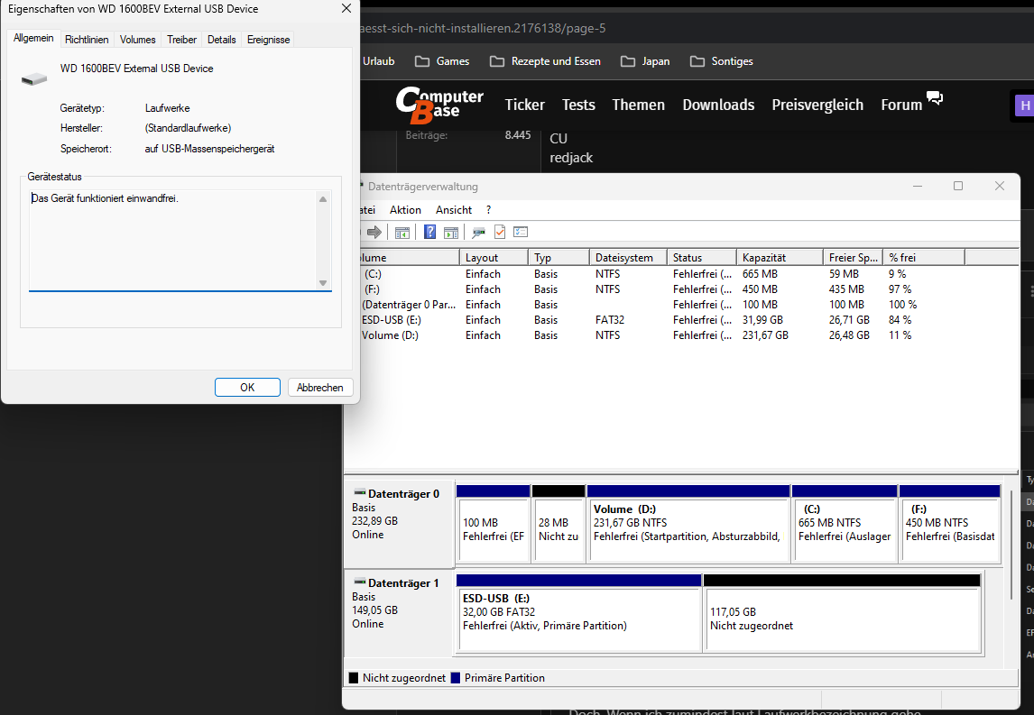Sort by the Freier Sp... column header

(854, 258)
